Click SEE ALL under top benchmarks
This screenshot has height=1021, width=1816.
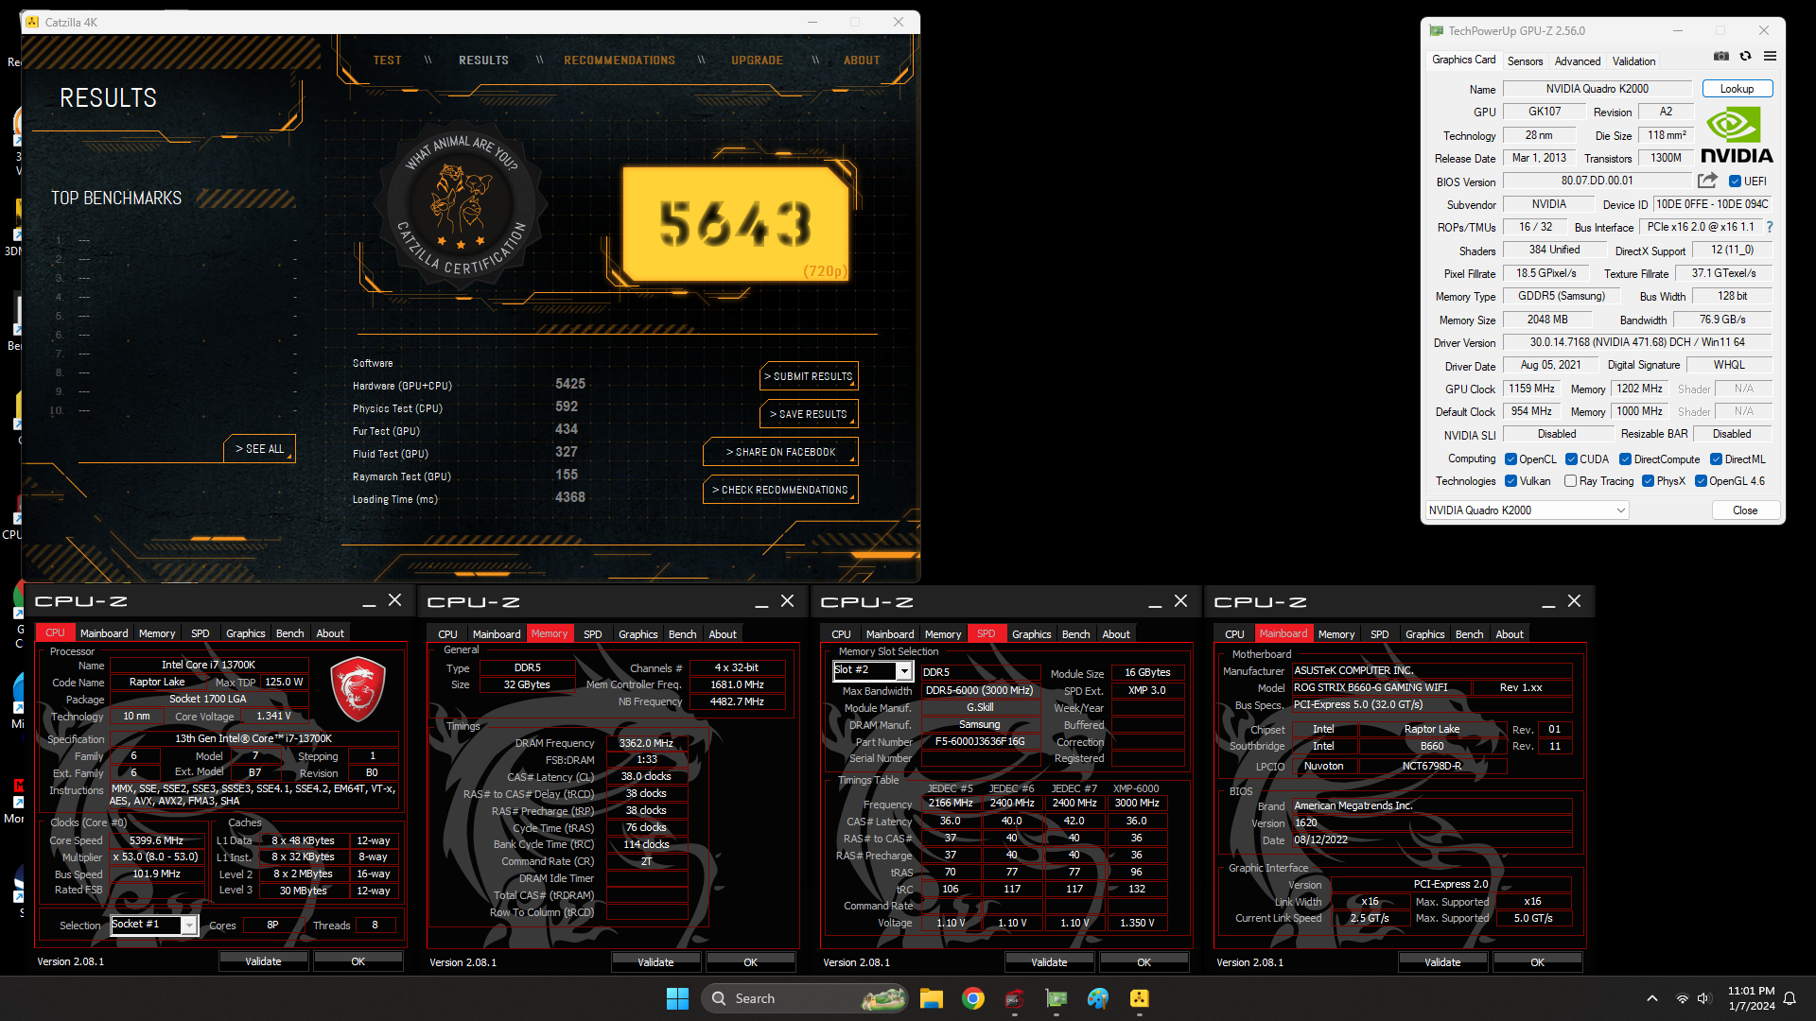tap(259, 449)
